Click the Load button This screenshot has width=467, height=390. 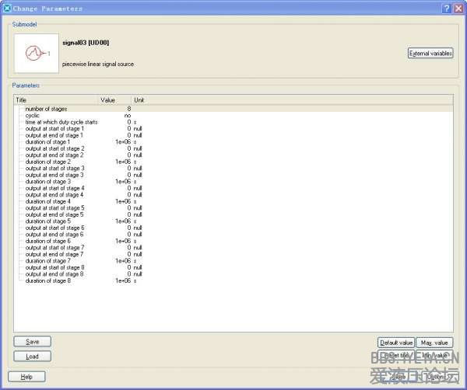[33, 357]
